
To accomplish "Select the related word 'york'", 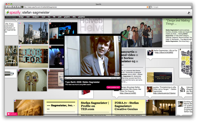I will click(x=60, y=17).
